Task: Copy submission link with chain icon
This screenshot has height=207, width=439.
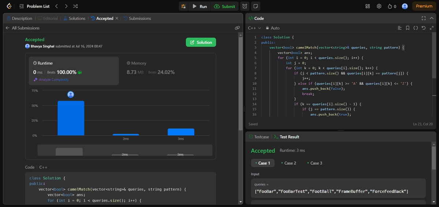Action: click(x=237, y=28)
